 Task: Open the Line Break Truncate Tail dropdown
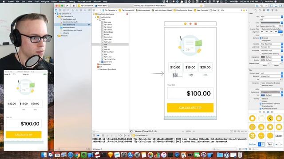(271, 47)
